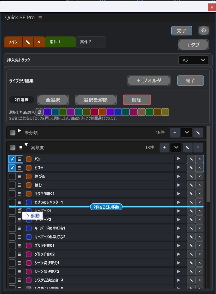
Task: Select the シーン切り替え2 row name
Action: click(47, 271)
